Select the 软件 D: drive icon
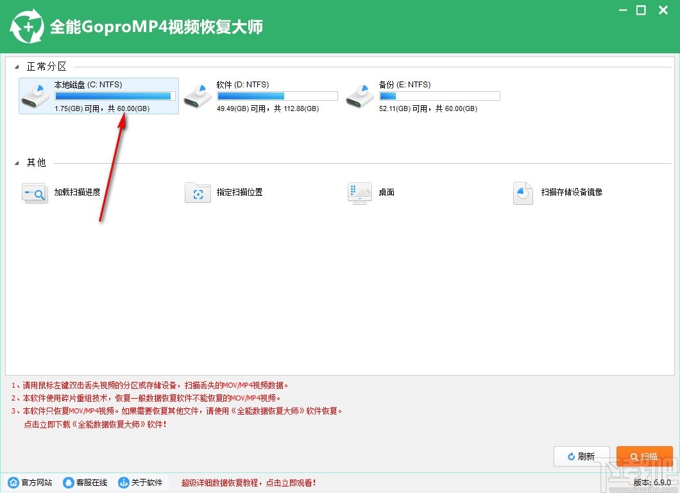 pos(198,96)
